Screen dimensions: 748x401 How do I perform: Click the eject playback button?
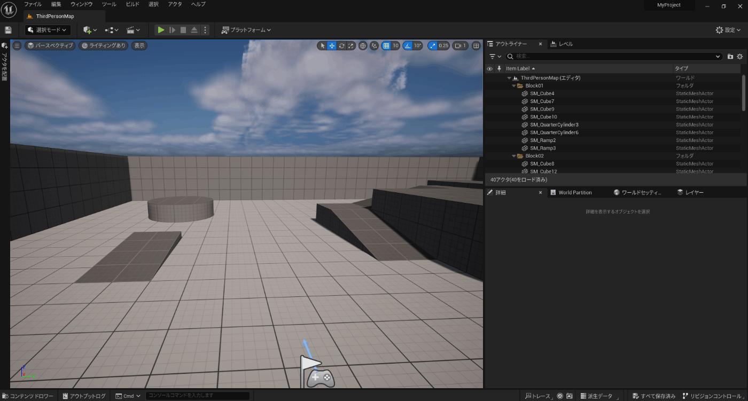(194, 30)
